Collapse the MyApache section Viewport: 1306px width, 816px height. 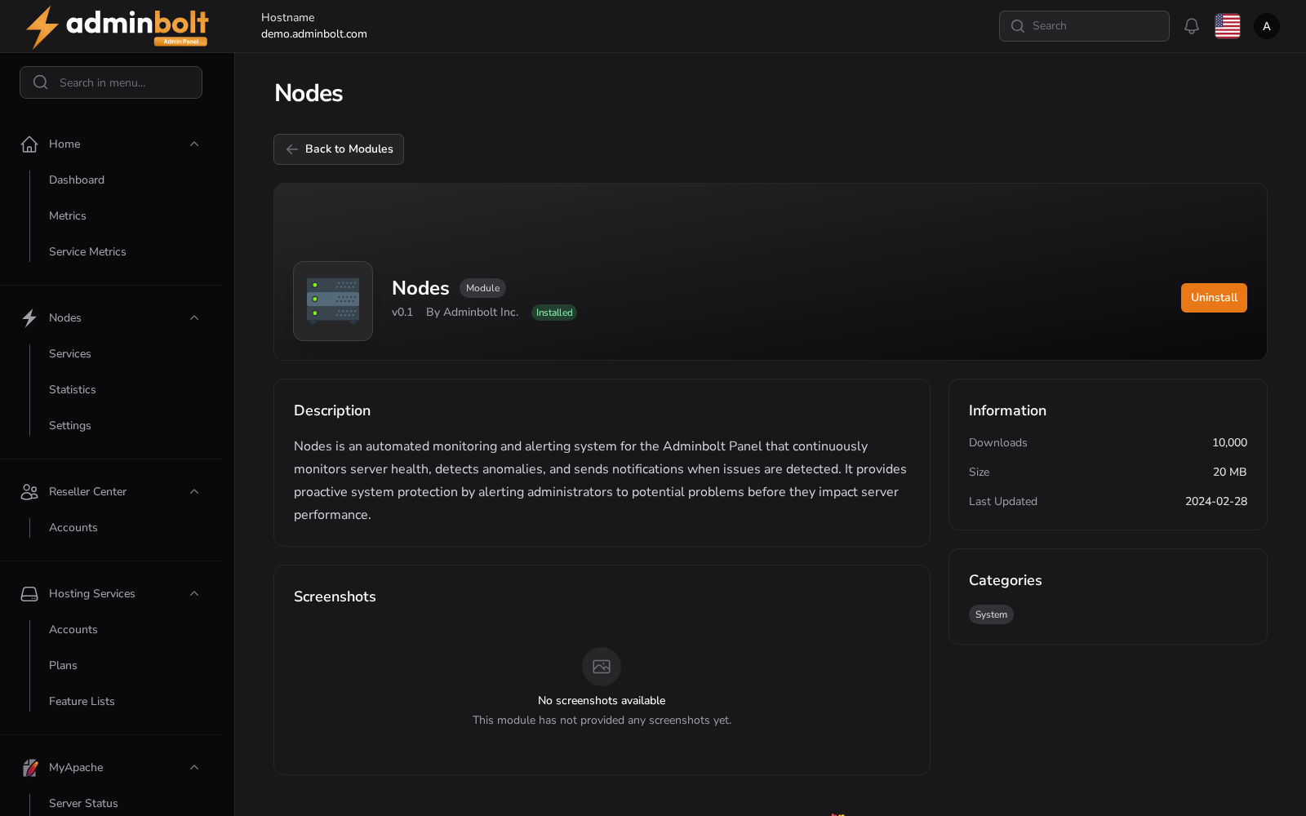coord(194,768)
